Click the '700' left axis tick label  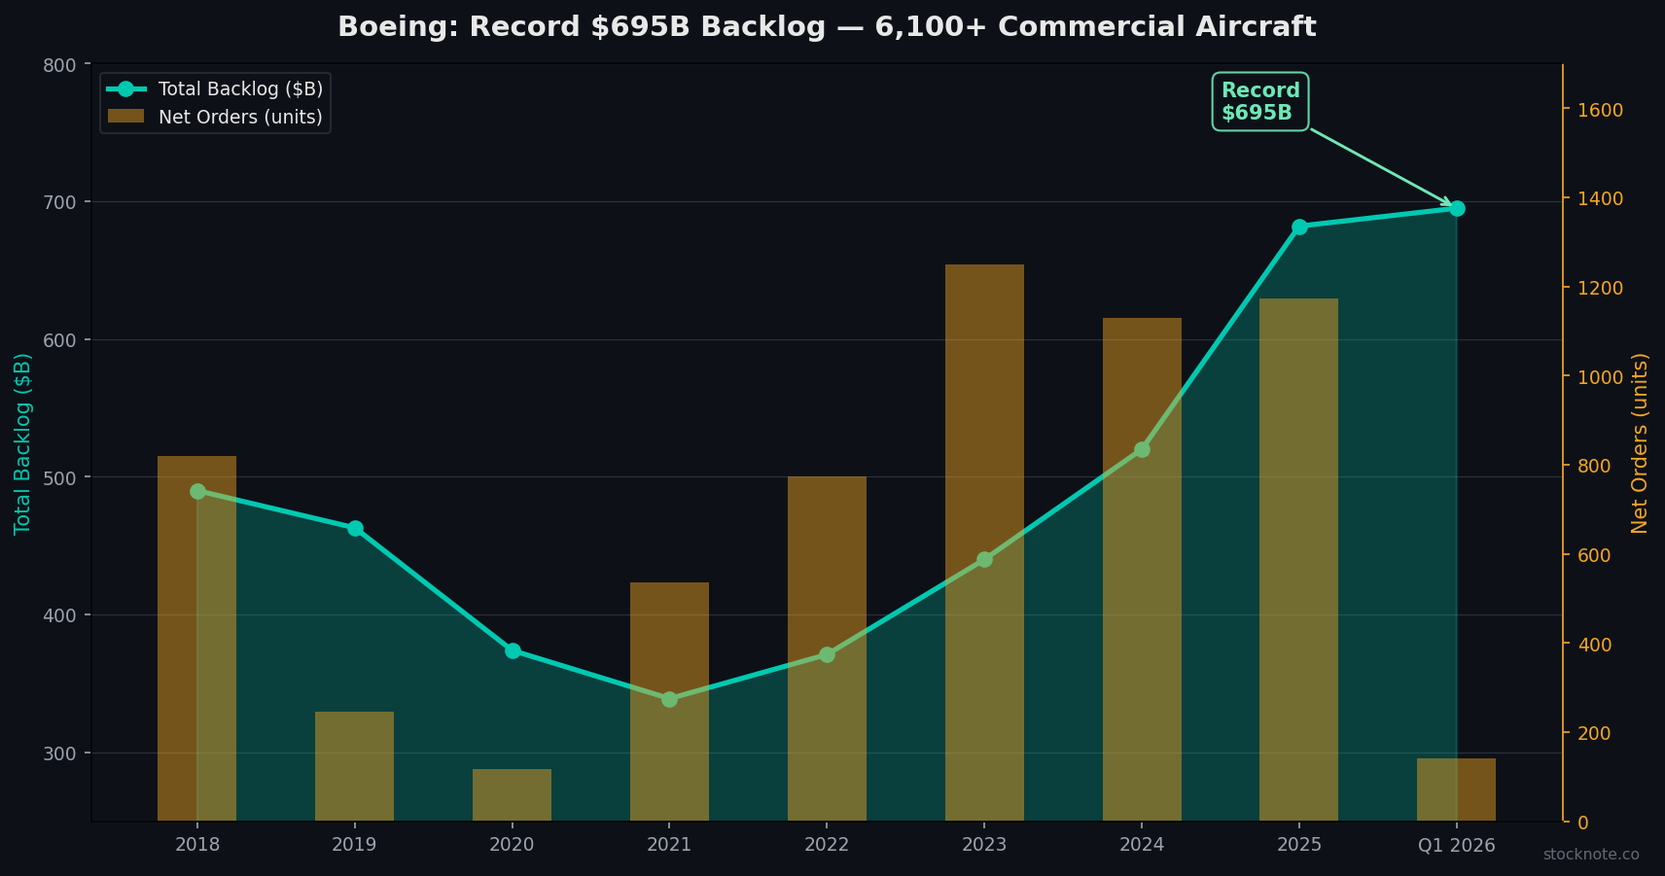(x=60, y=202)
